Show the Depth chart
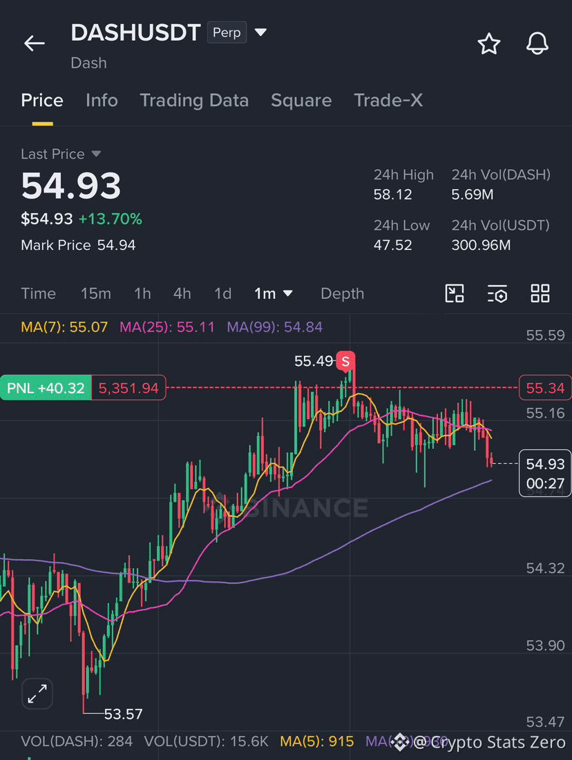The width and height of the screenshot is (572, 760). click(x=343, y=293)
